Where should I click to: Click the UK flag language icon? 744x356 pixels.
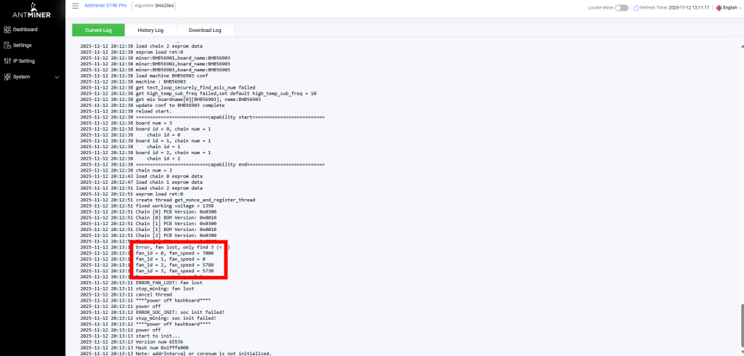(719, 8)
